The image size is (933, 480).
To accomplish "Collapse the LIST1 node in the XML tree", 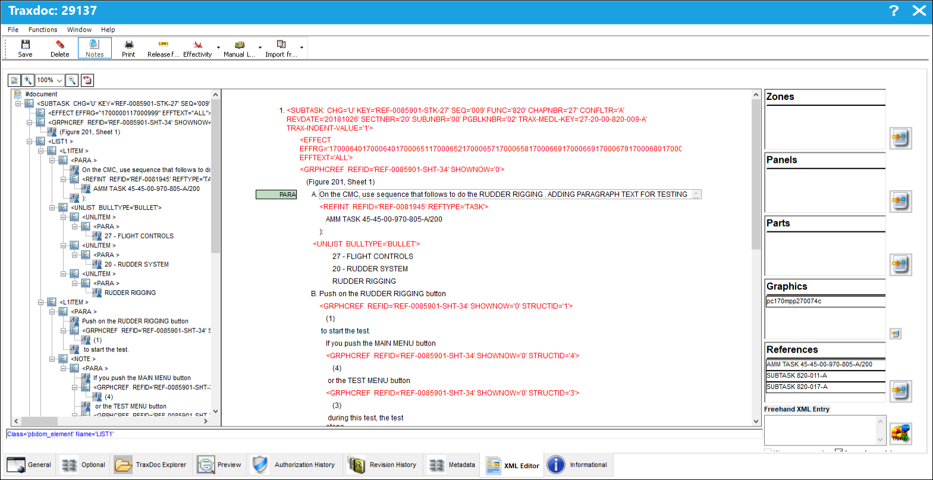I will [30, 142].
